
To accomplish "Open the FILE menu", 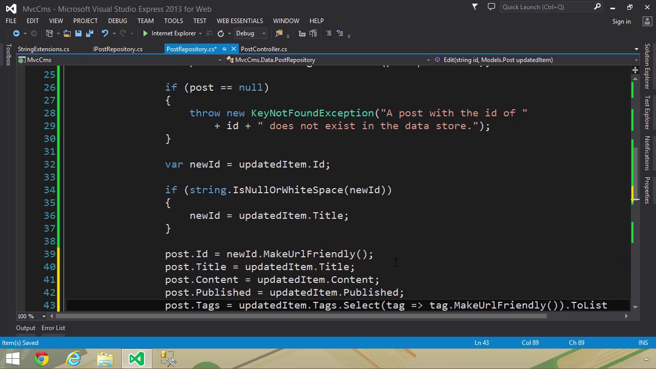I will point(11,21).
